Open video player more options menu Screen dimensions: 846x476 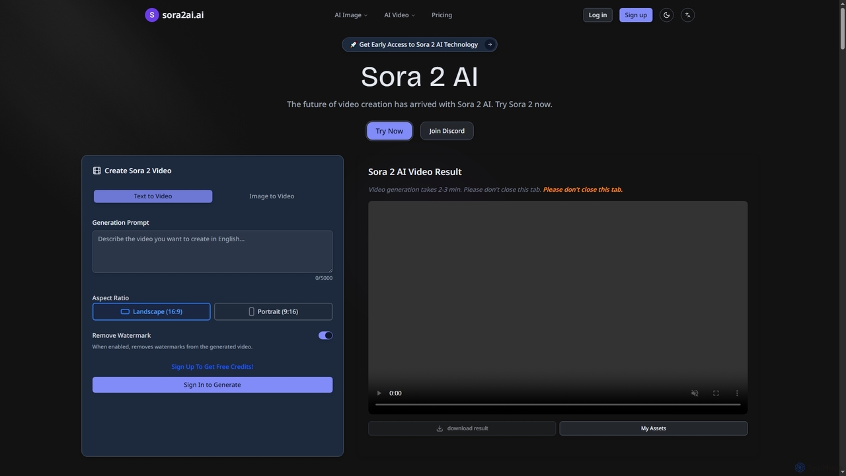pos(737,393)
